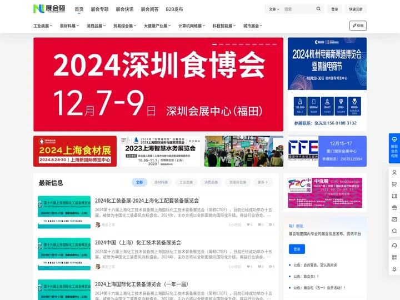Expand the 科技智能展 dropdown menu
This screenshot has height=300, width=400.
(224, 26)
